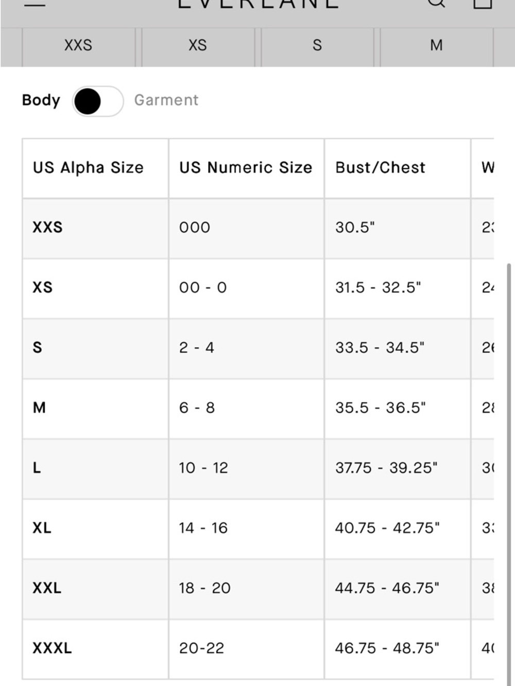515x686 pixels.
Task: Choose the XXS size tab
Action: pyautogui.click(x=78, y=45)
